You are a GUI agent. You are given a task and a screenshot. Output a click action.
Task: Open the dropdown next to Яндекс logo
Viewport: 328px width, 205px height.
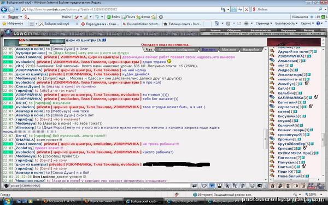click(x=21, y=17)
